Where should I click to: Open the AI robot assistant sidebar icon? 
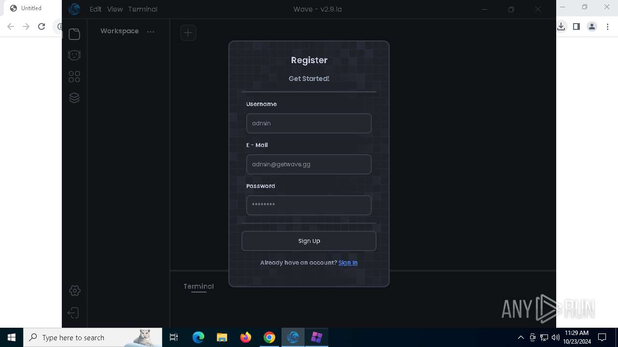point(74,55)
